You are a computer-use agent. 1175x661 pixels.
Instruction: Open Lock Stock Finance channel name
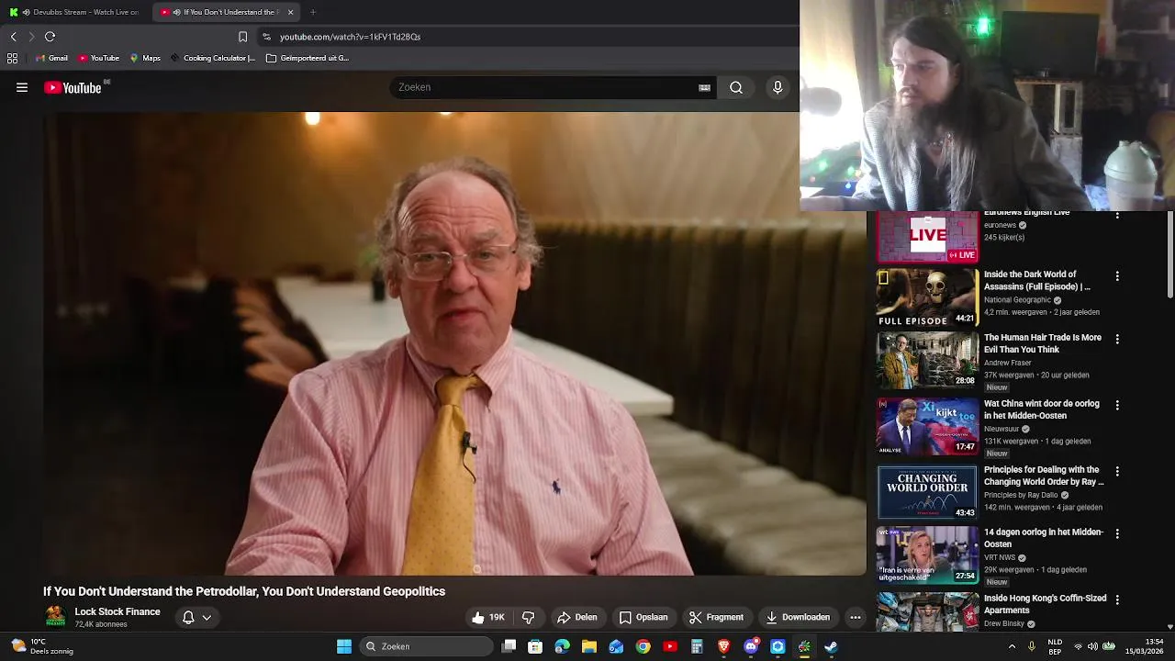[x=117, y=612]
